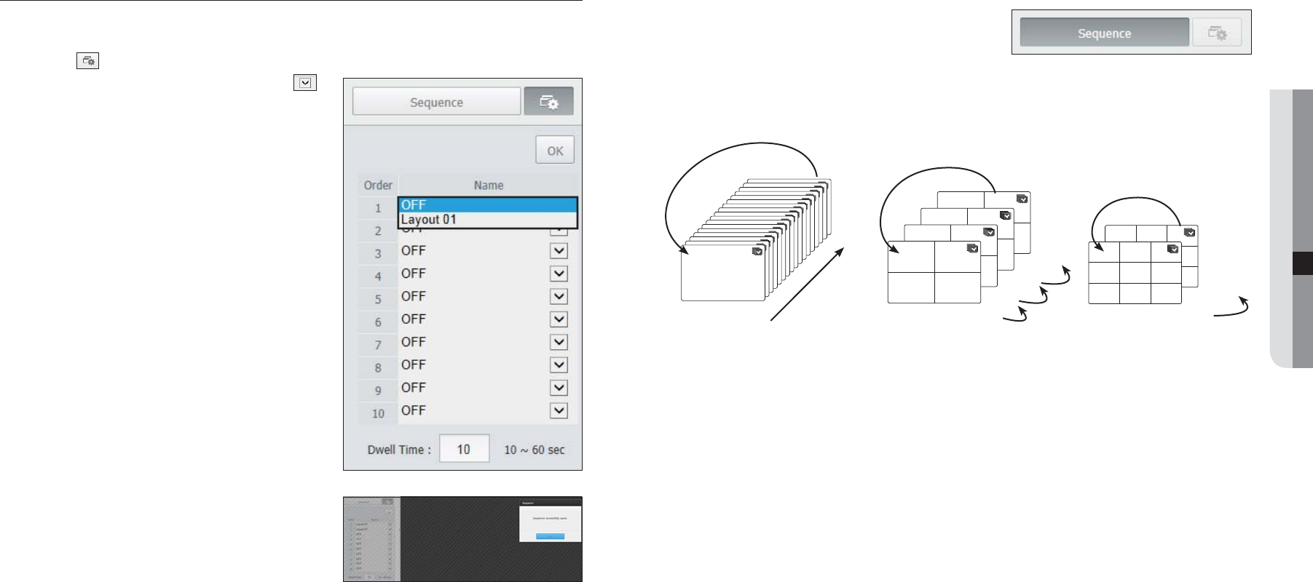The height and width of the screenshot is (582, 1313).
Task: Expand the dropdown for order 8
Action: (559, 365)
